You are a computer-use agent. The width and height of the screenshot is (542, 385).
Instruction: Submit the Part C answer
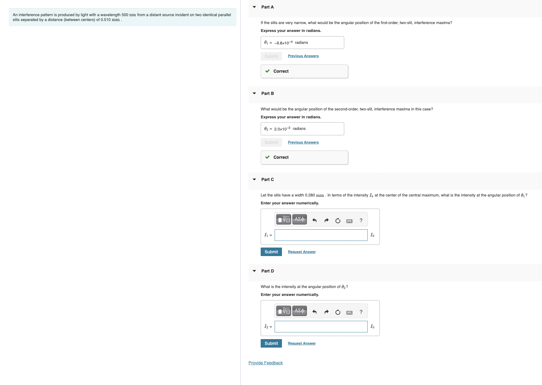(271, 251)
